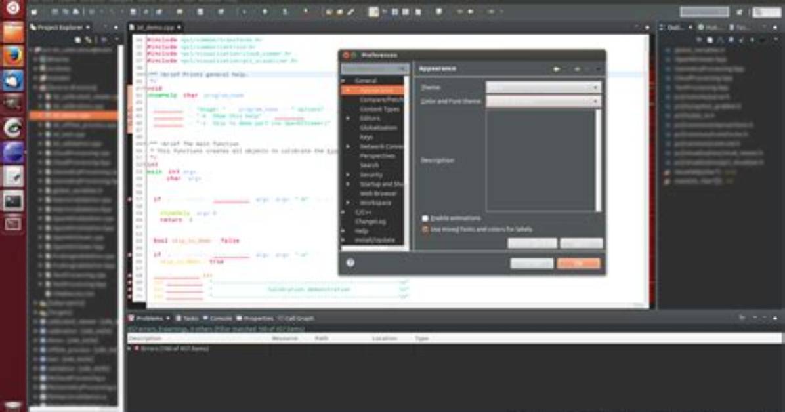This screenshot has height=412, width=785.
Task: Expand the Editors node in Preferences
Action: [x=349, y=118]
